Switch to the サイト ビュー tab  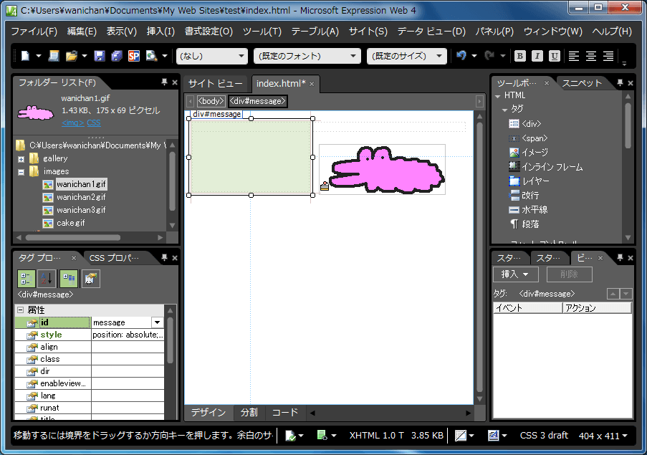pos(215,84)
